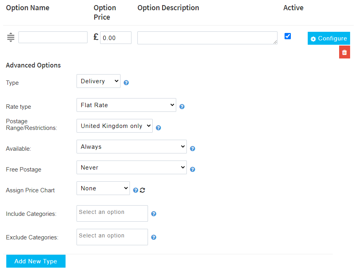Open help for Postage Range/Restrictions
The height and width of the screenshot is (270, 356).
click(x=159, y=128)
